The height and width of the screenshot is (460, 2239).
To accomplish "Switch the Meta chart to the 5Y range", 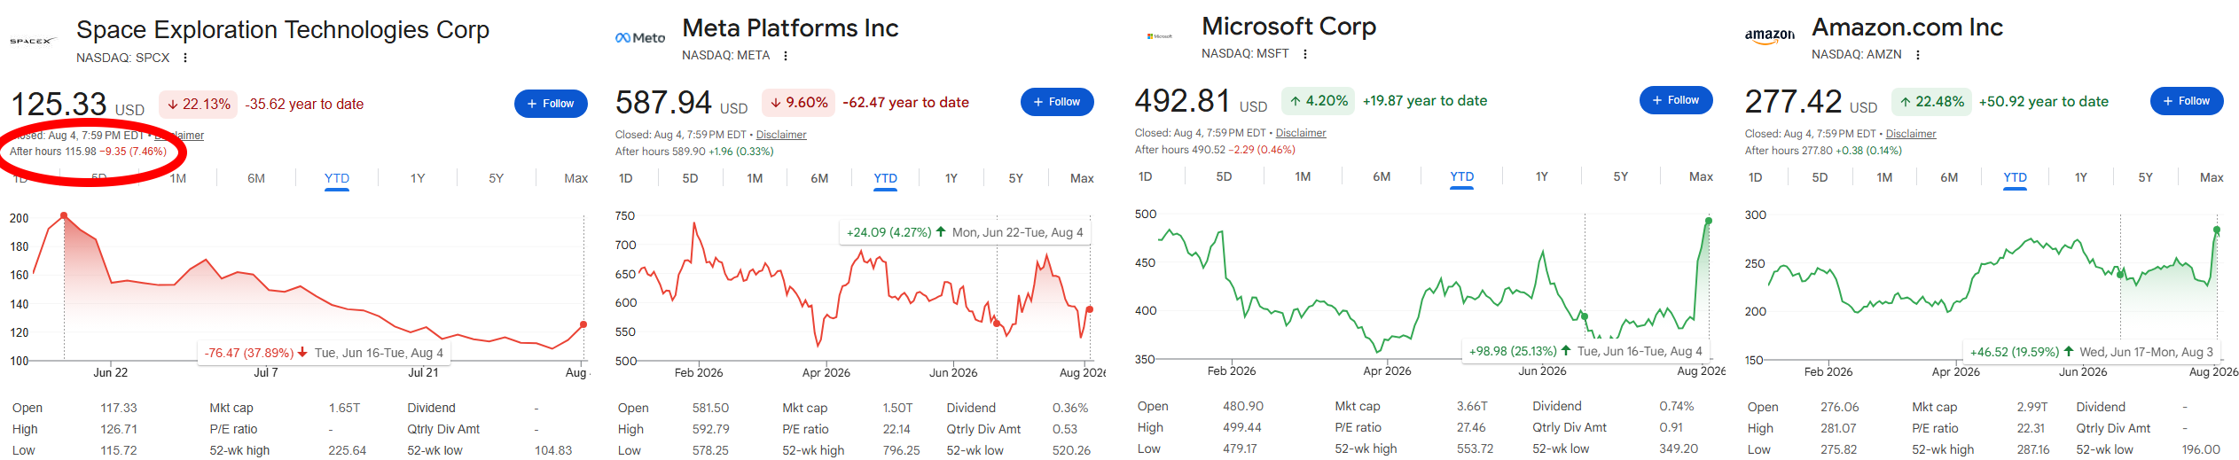I will [x=1016, y=178].
